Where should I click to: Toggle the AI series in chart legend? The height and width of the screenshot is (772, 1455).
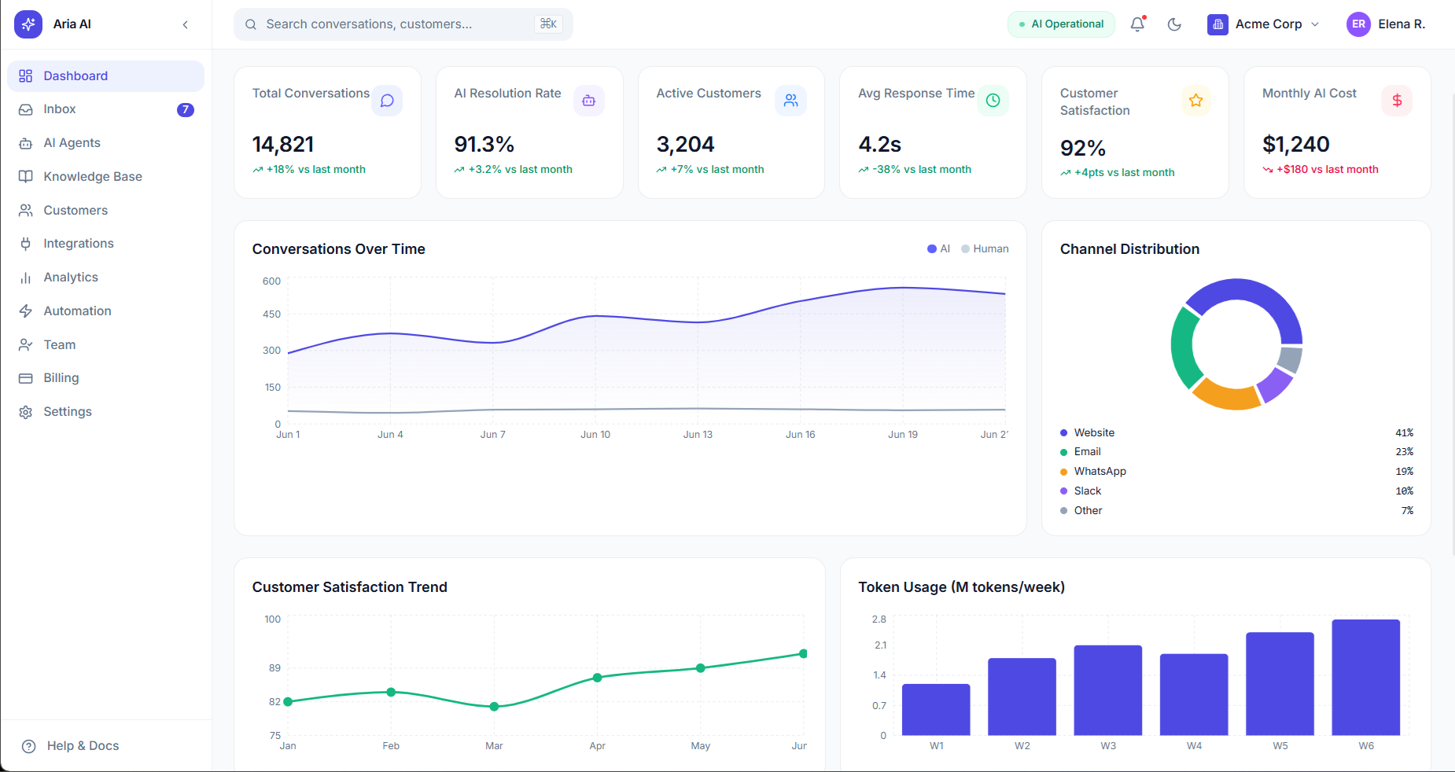[x=939, y=249]
